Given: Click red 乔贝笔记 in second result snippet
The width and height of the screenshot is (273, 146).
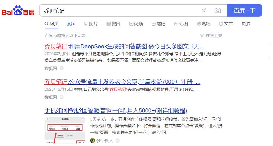Looking at the screenshot, I should click(x=118, y=89).
